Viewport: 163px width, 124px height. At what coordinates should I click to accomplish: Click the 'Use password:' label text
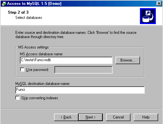coord(37,70)
